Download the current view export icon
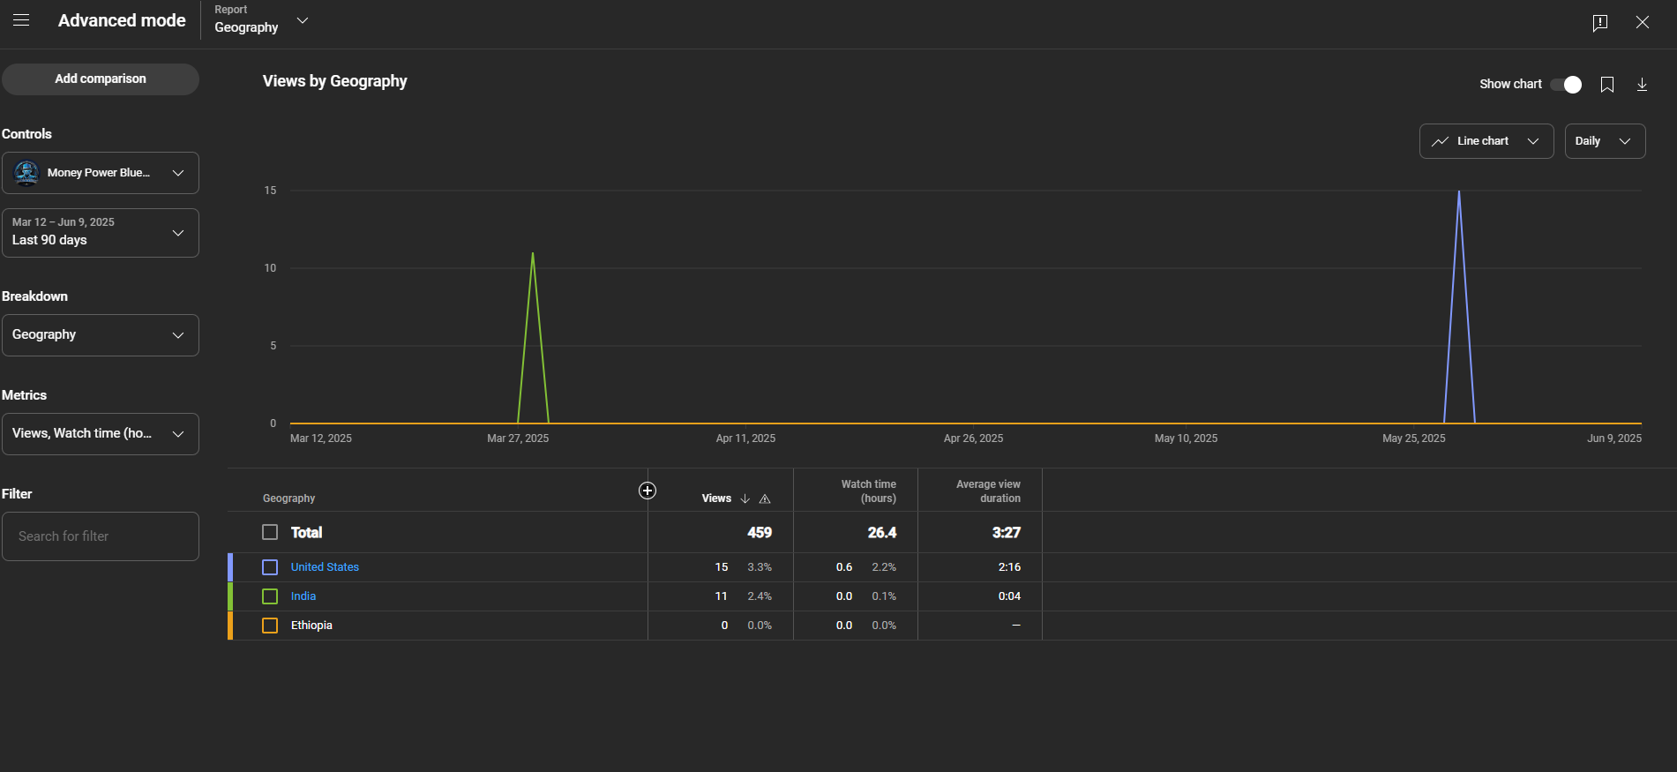Screen dimensions: 1677x772 click(x=1642, y=85)
